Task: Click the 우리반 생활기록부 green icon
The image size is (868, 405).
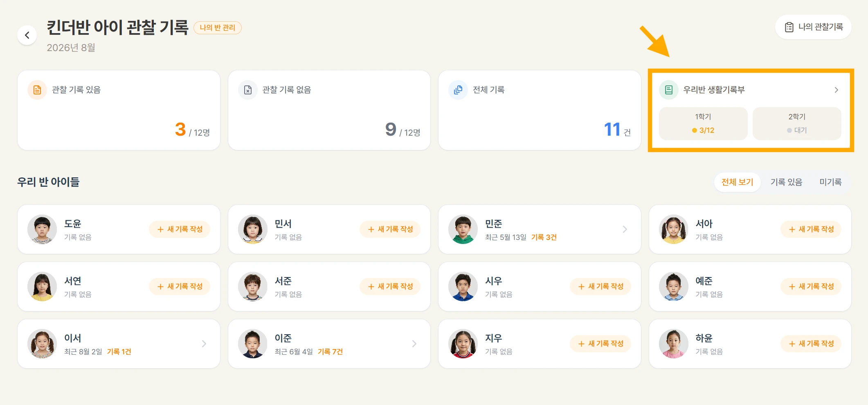Action: pos(669,90)
